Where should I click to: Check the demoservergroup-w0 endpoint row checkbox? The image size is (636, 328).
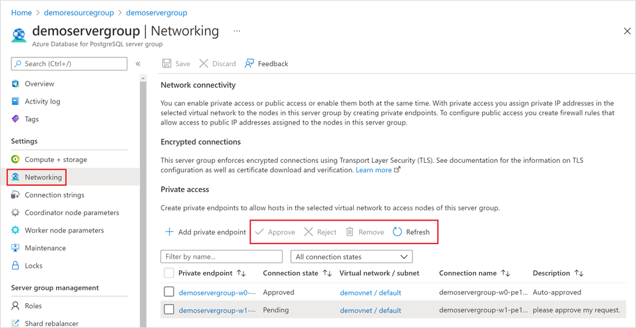(x=169, y=292)
